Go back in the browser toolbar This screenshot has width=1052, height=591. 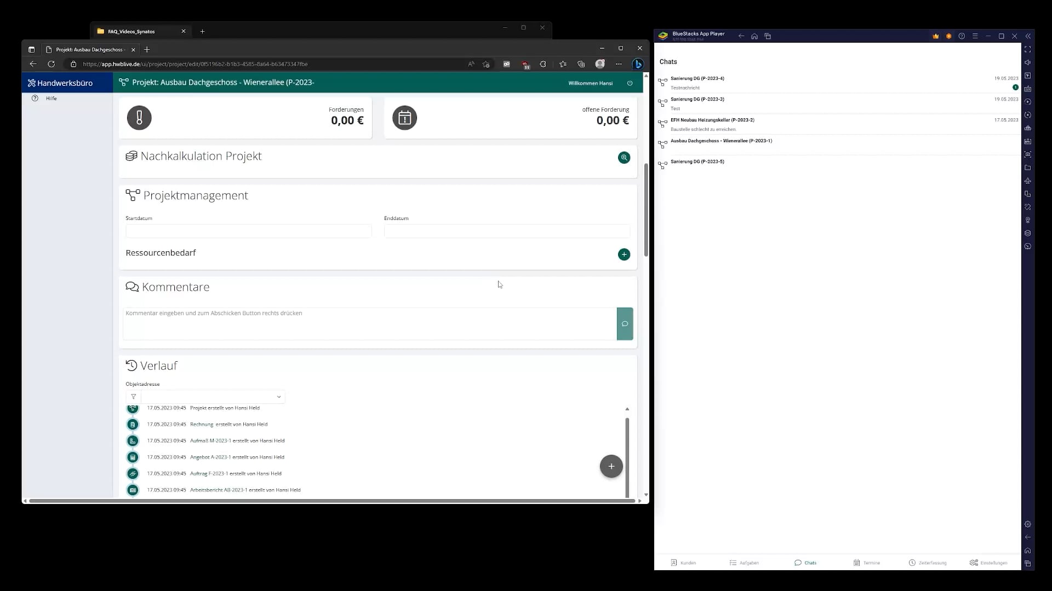(33, 64)
